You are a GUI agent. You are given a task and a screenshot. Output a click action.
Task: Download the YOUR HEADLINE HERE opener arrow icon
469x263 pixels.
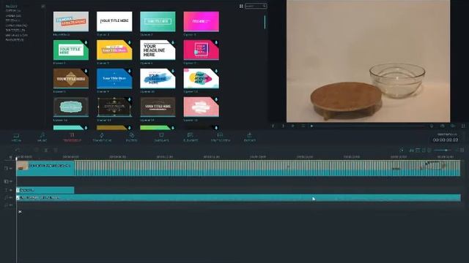[x=173, y=42]
